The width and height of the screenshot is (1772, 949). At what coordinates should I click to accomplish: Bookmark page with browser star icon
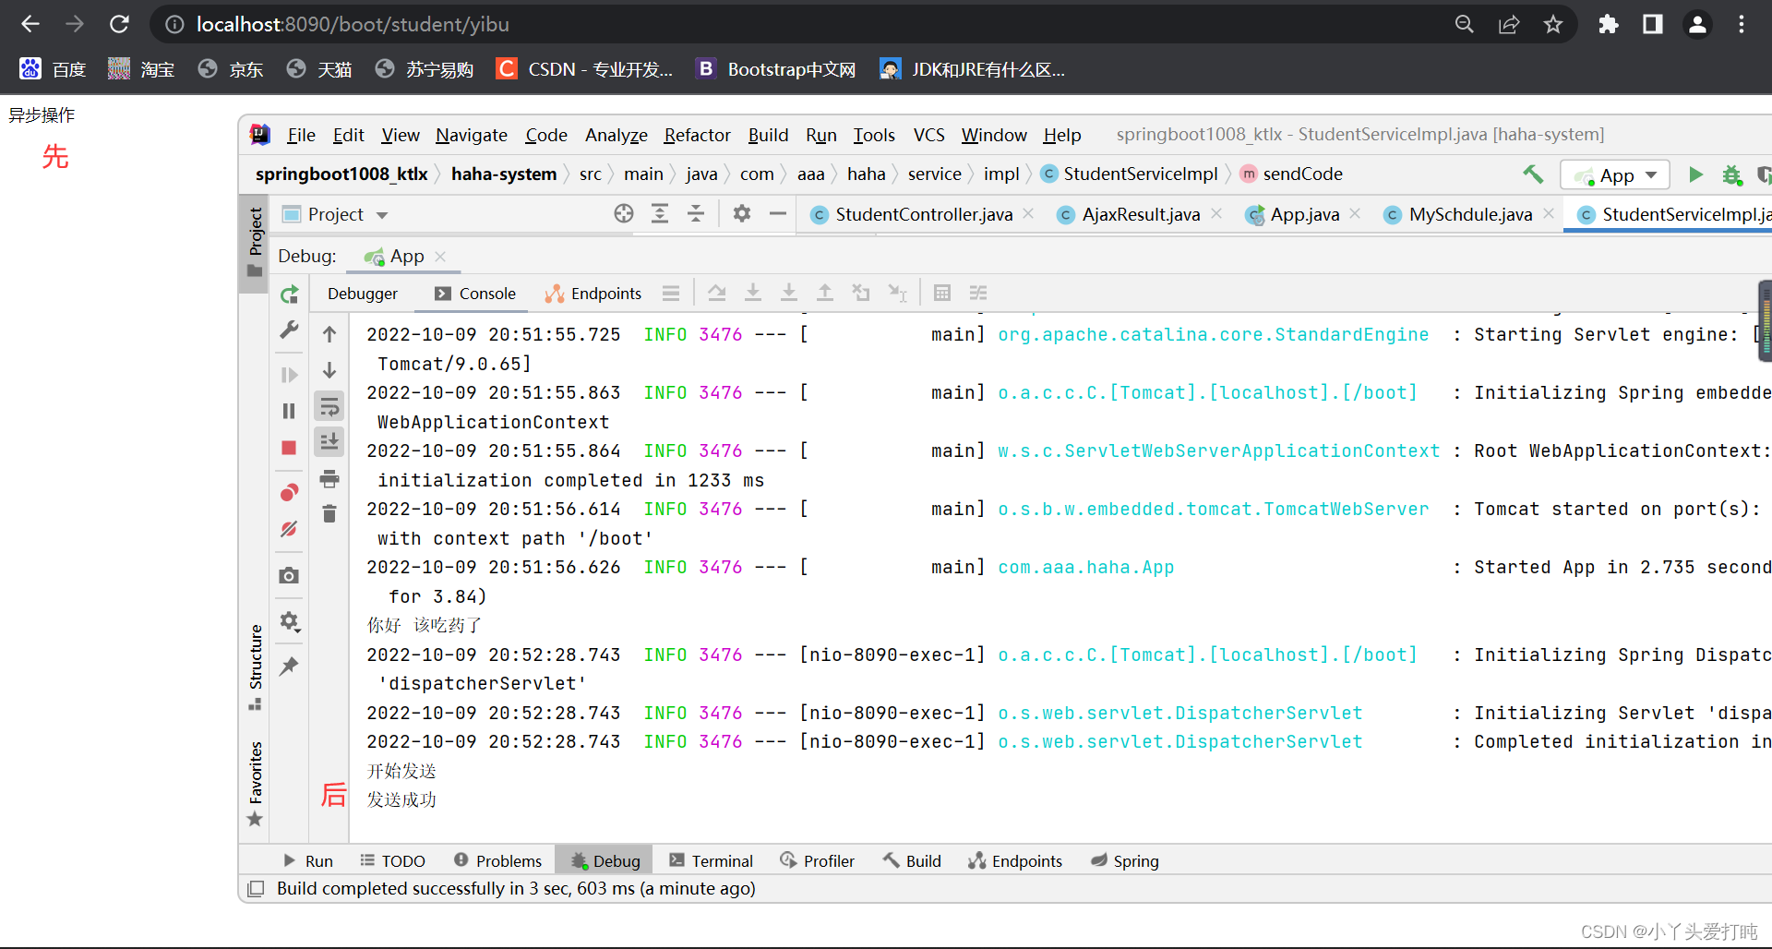[1553, 24]
